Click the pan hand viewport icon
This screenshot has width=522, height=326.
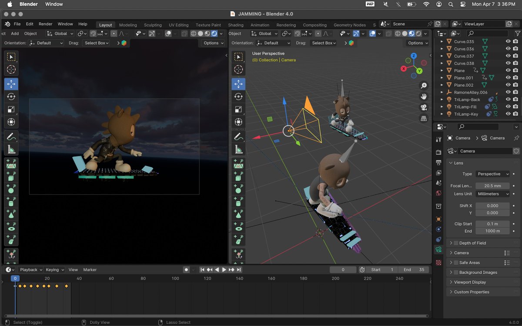(x=424, y=96)
